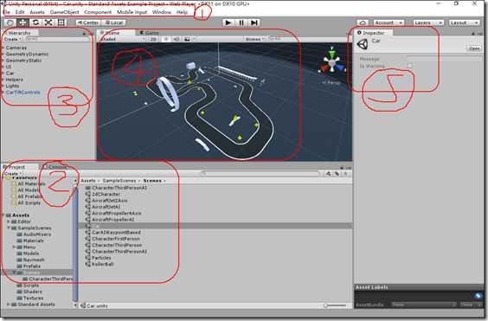Screen dimensions: 488x321
Task: Click the Project icon size slider
Action: [335, 305]
